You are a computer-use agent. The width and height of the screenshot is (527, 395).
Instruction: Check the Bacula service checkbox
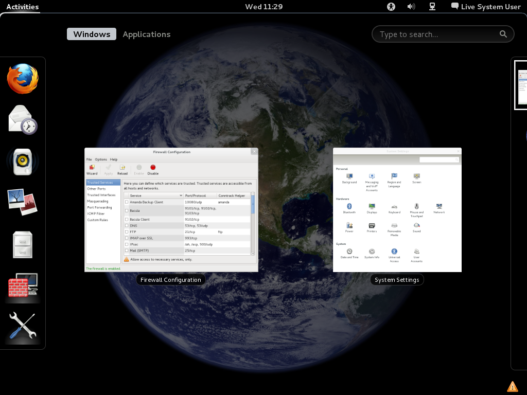(127, 210)
